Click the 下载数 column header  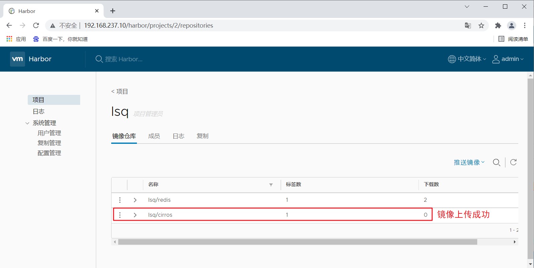click(431, 184)
